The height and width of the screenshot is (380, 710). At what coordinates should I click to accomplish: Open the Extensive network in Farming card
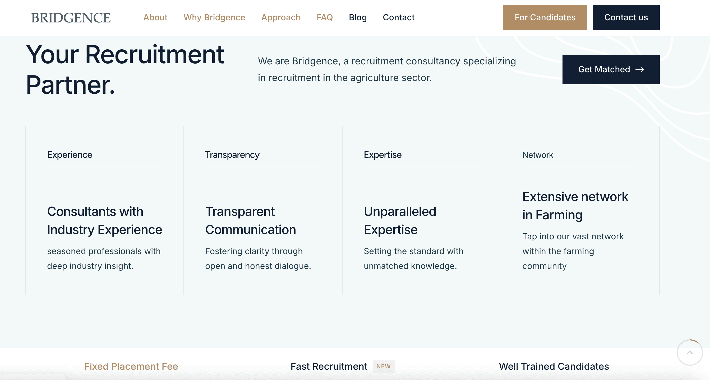point(575,206)
